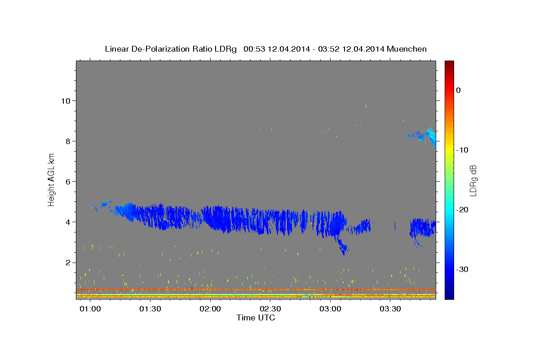Viewport: 539px width, 359px height.
Task: Select the '03:30' time tick label
Action: [x=390, y=309]
